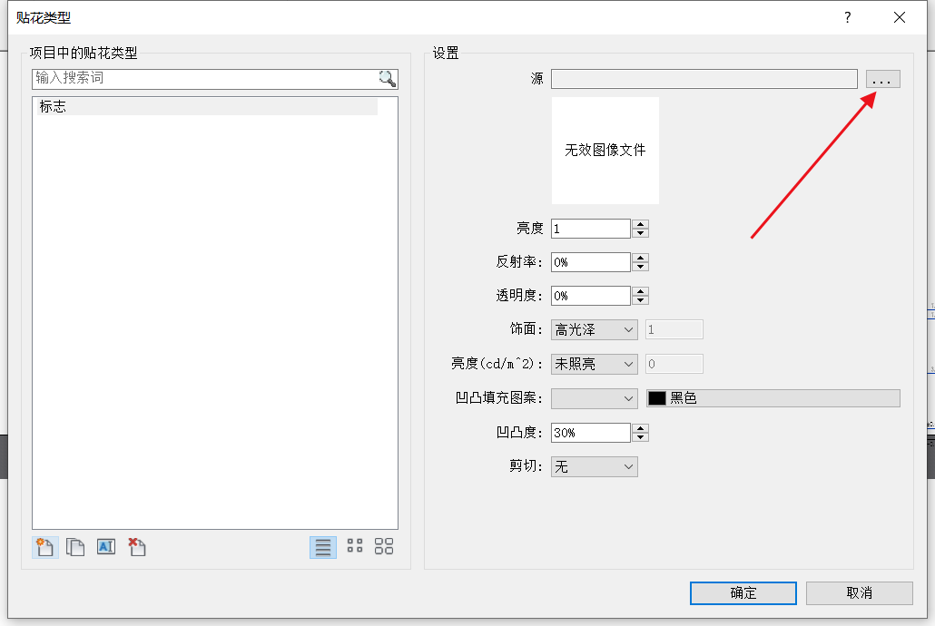Decrease 反射率 with down arrow
The height and width of the screenshot is (626, 935).
click(640, 267)
